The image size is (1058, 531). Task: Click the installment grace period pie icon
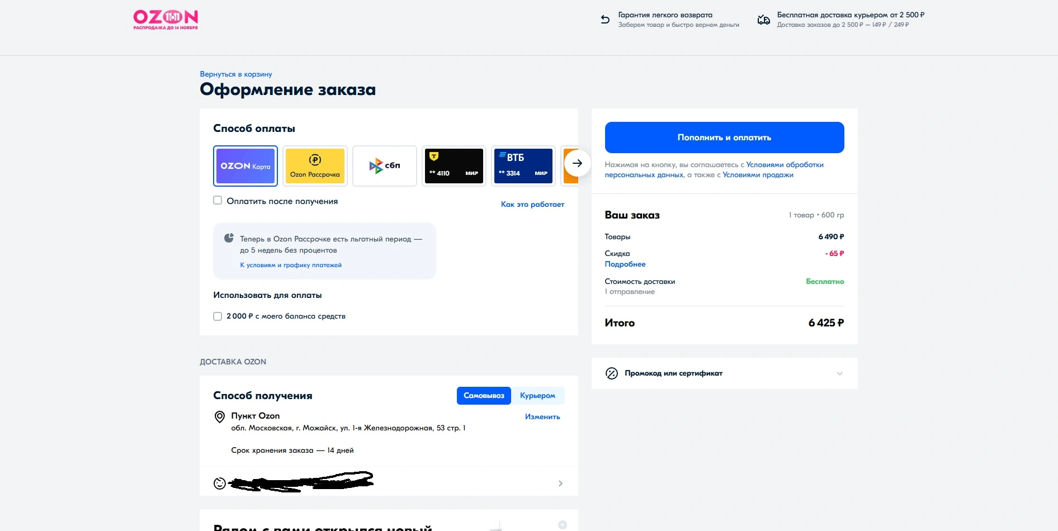(x=229, y=238)
